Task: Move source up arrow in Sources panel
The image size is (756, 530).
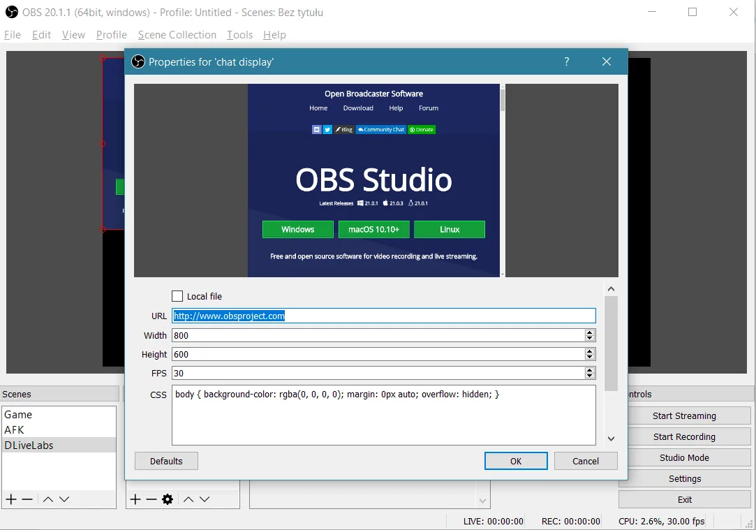Action: click(x=188, y=499)
